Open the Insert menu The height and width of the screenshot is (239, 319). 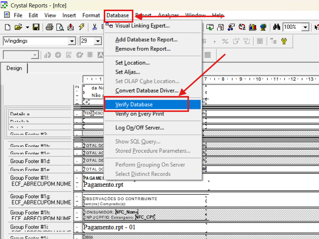[69, 15]
